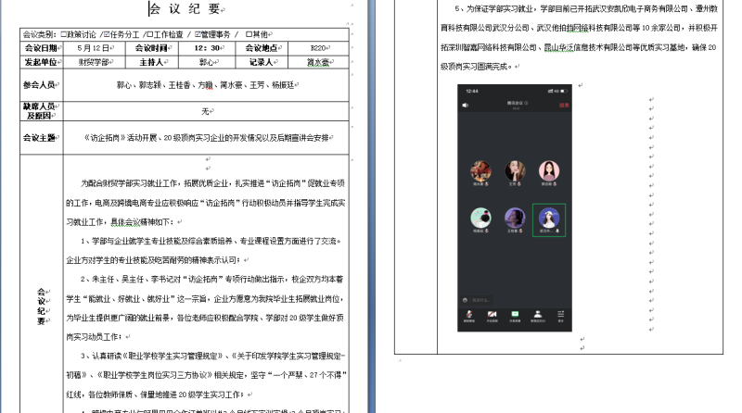Click the 5月12日 meeting date cell
Image resolution: width=742 pixels, height=413 pixels.
95,47
